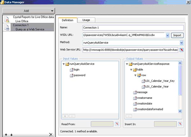Open the Method dropdown list

[x=181, y=42]
